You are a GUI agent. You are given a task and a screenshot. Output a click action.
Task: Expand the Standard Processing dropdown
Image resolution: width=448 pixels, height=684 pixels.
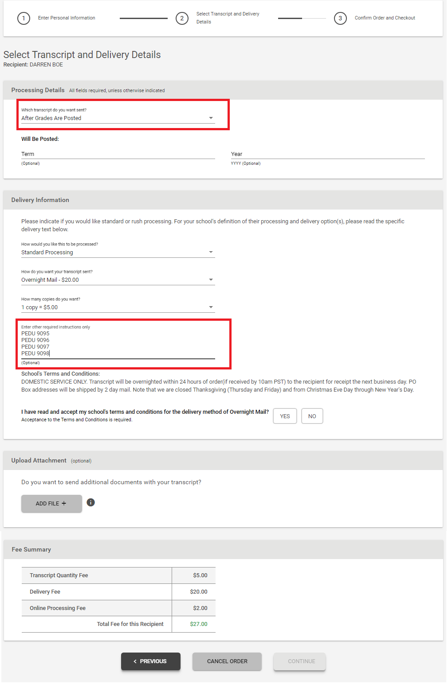[x=118, y=252]
